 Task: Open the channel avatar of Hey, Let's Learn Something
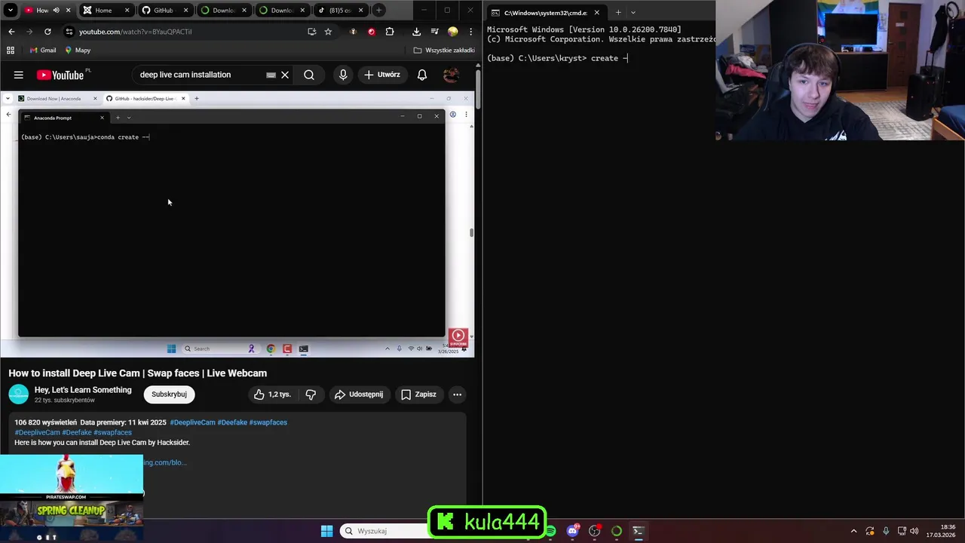click(19, 394)
